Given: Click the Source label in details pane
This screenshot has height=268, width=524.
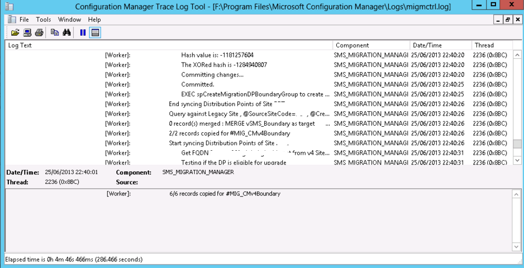Looking at the screenshot, I should [x=127, y=182].
